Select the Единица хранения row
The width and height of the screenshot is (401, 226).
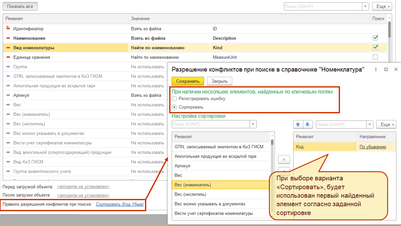(x=195, y=57)
